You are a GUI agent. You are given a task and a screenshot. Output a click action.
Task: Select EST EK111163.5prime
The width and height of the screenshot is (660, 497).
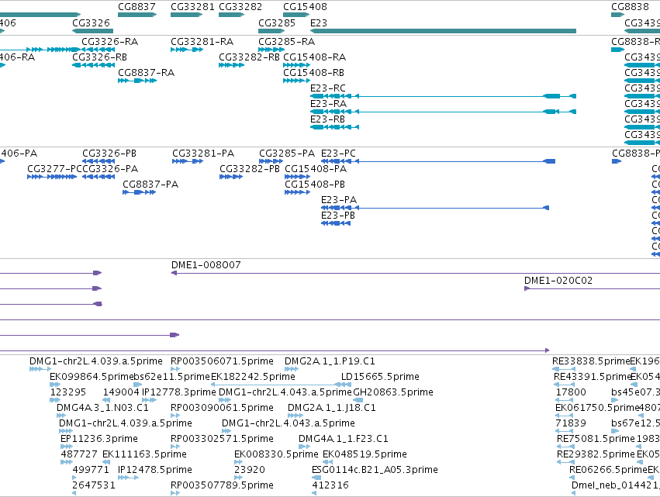[144, 455]
